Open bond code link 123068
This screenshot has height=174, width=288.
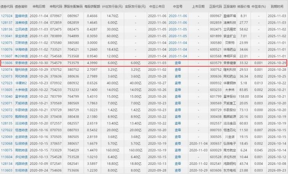pyautogui.click(x=7, y=144)
